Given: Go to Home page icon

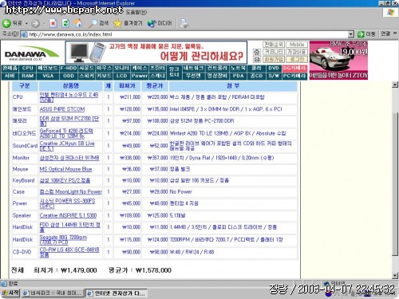Looking at the screenshot, I should pyautogui.click(x=78, y=23).
